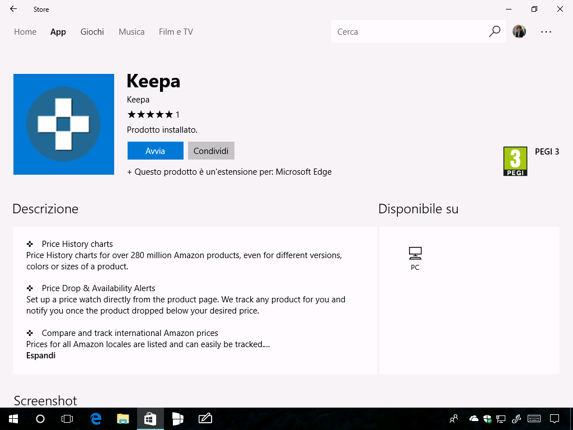The image size is (573, 430).
Task: Open File Explorer from taskbar
Action: [123, 419]
